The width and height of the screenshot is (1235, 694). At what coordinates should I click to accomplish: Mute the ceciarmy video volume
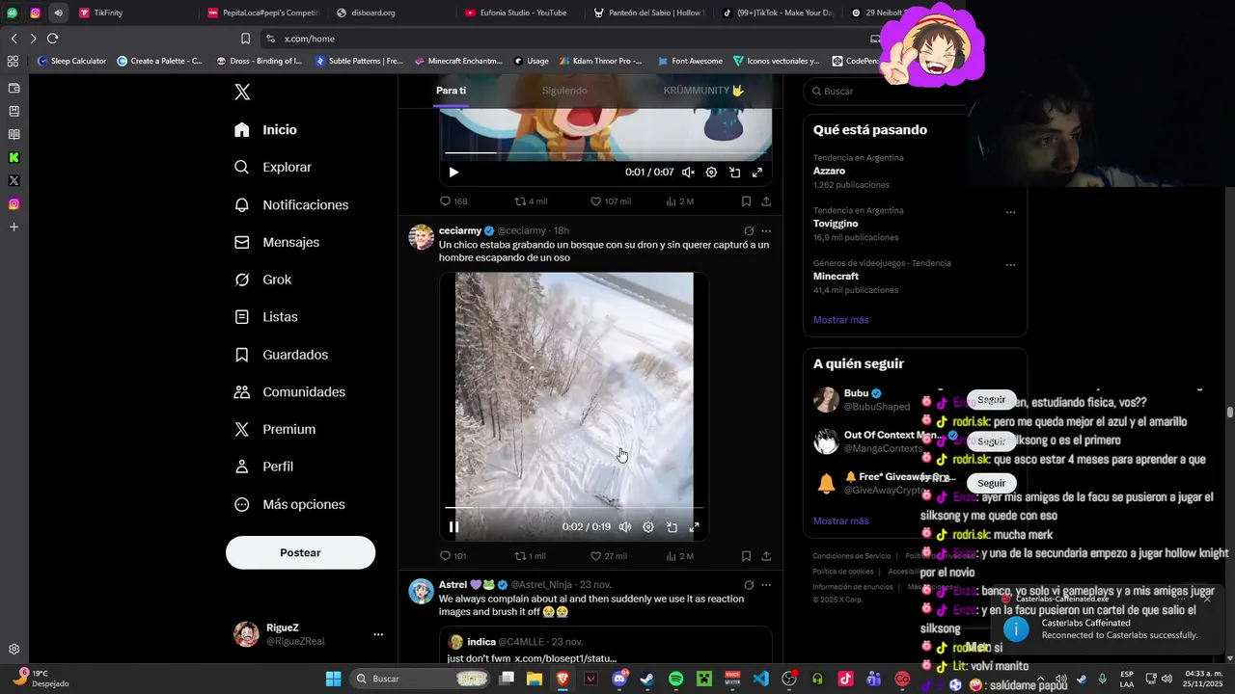click(x=625, y=527)
